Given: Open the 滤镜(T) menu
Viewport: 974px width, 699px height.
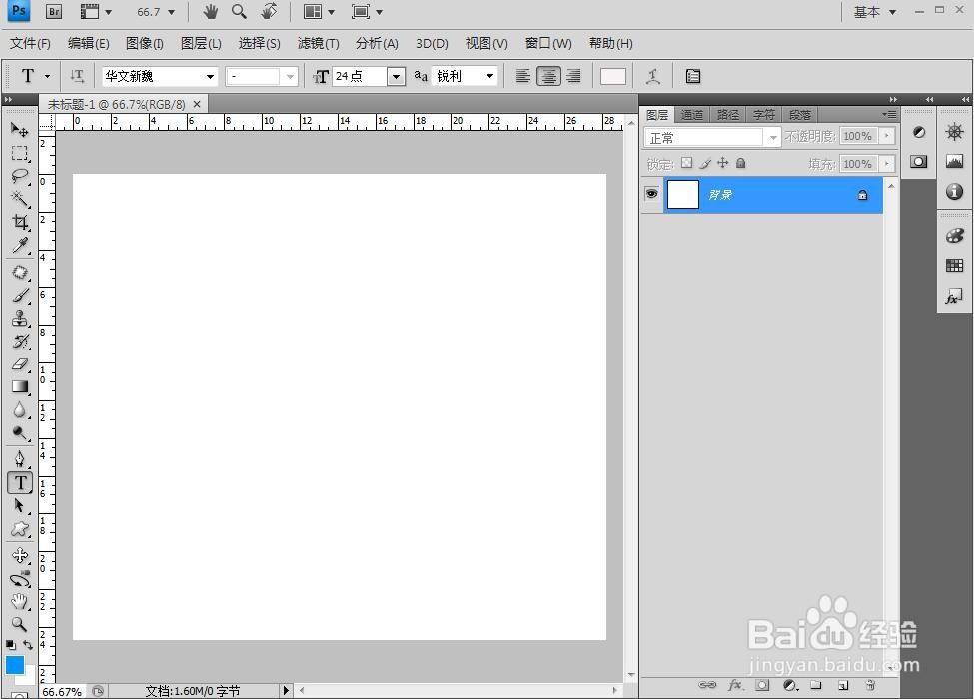Looking at the screenshot, I should 318,44.
